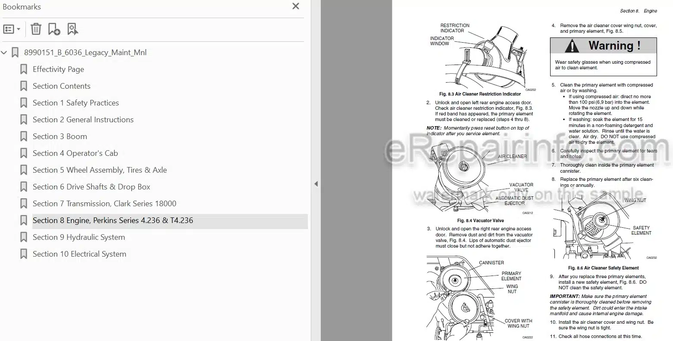Click bookmark icon beside Section 1 Safety Practices
This screenshot has width=673, height=341.
(24, 103)
